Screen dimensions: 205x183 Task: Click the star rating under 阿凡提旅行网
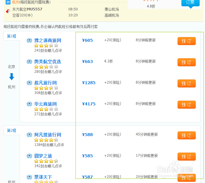[46, 140]
